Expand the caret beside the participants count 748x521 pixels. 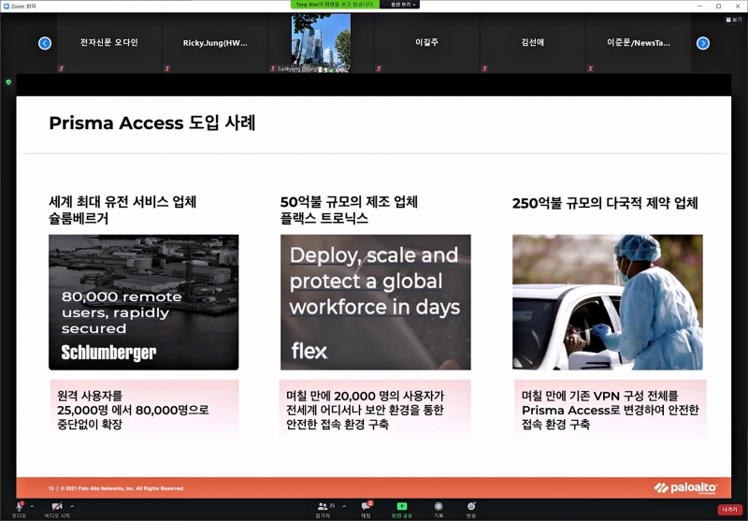[x=344, y=506]
